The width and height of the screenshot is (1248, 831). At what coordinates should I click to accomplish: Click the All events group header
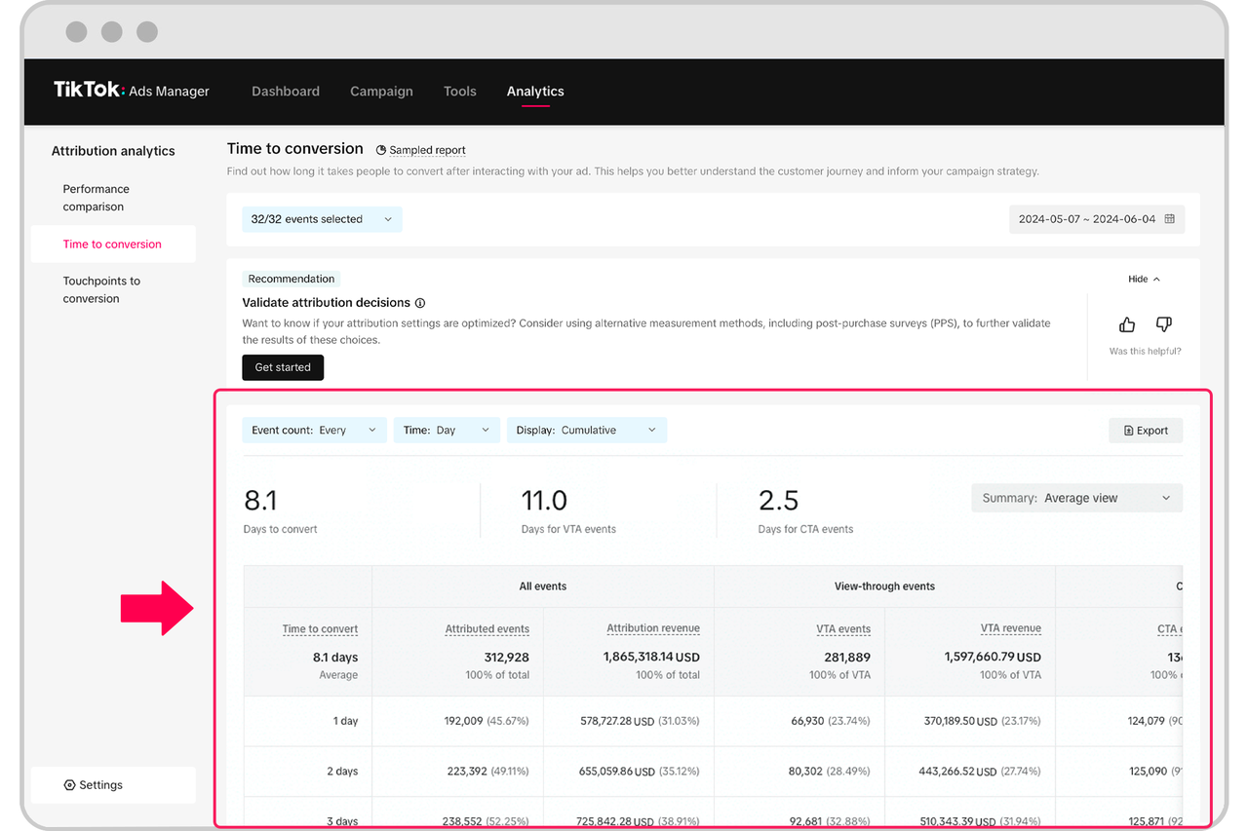543,586
